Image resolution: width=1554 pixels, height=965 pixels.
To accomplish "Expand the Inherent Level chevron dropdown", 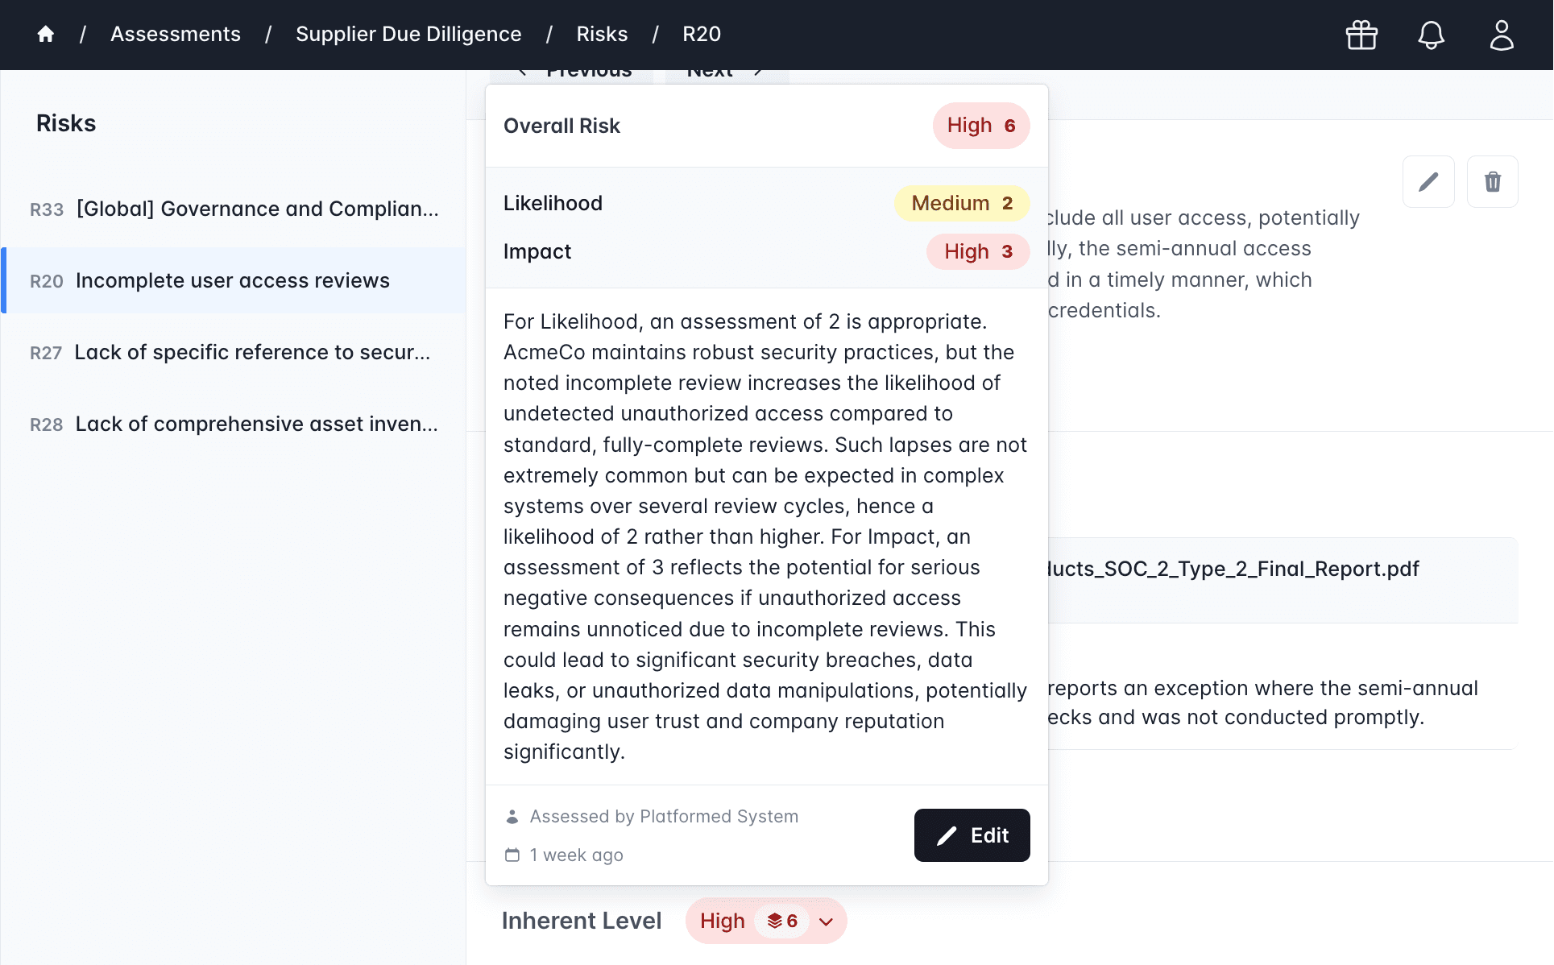I will 826,922.
